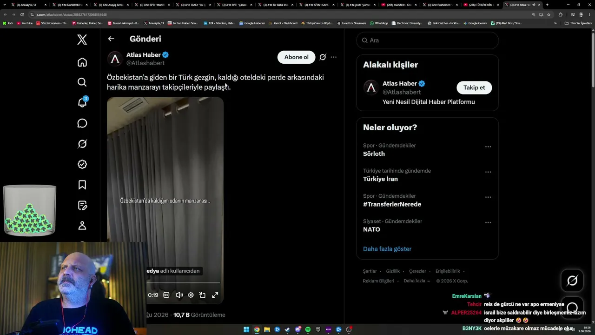Open a new browser tab
595x335 pixels.
[x=547, y=5]
